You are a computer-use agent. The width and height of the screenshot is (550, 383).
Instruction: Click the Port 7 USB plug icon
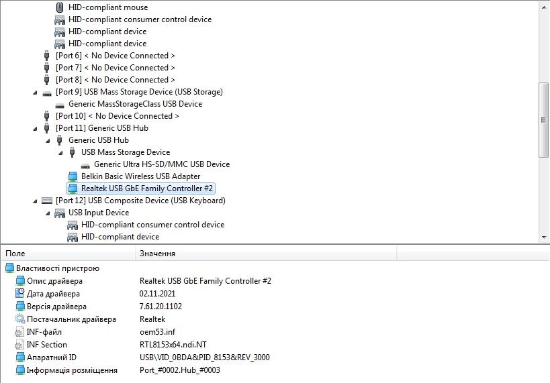tap(46, 68)
